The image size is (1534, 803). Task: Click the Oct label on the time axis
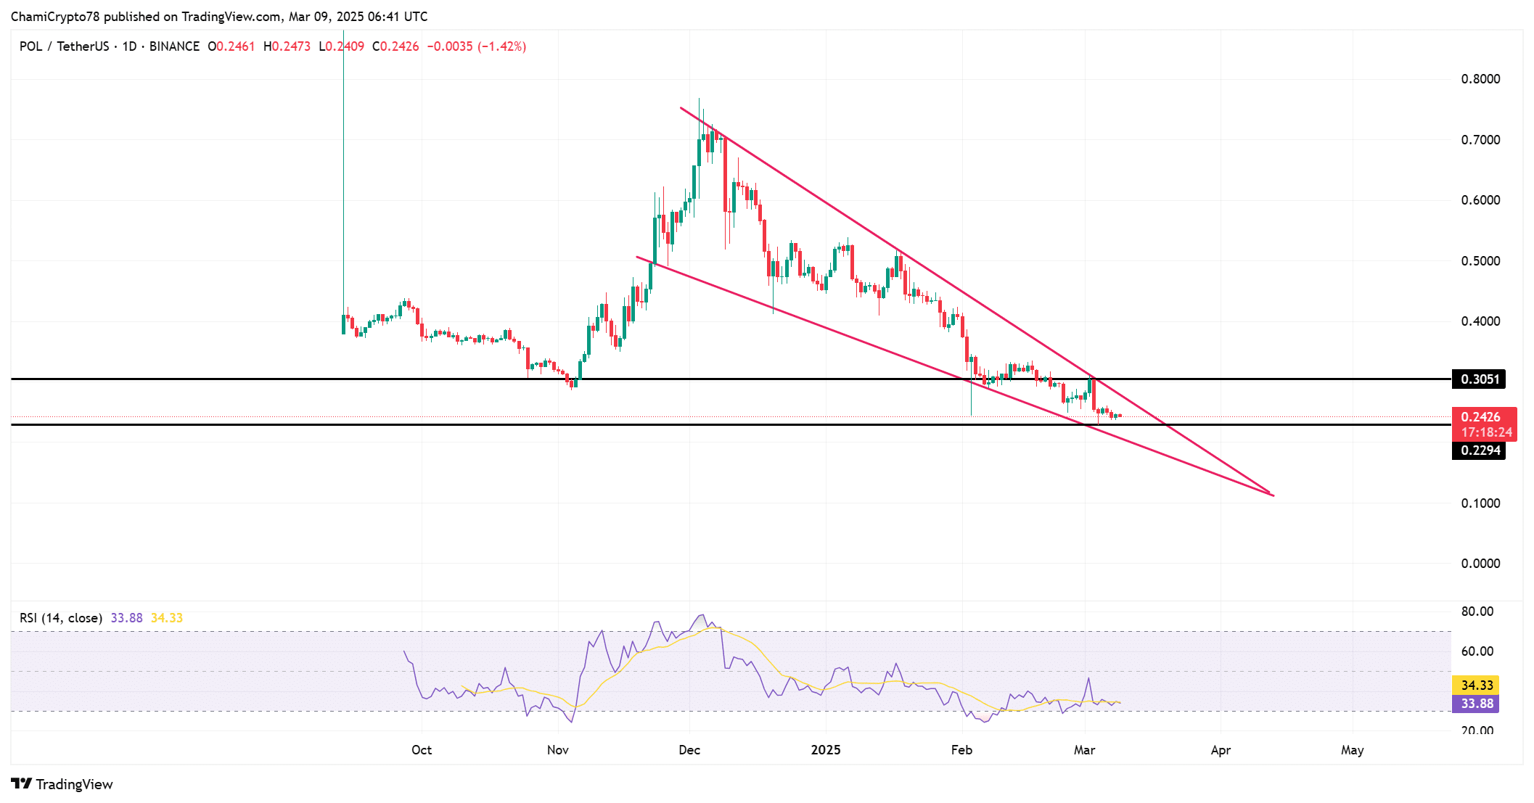(422, 750)
